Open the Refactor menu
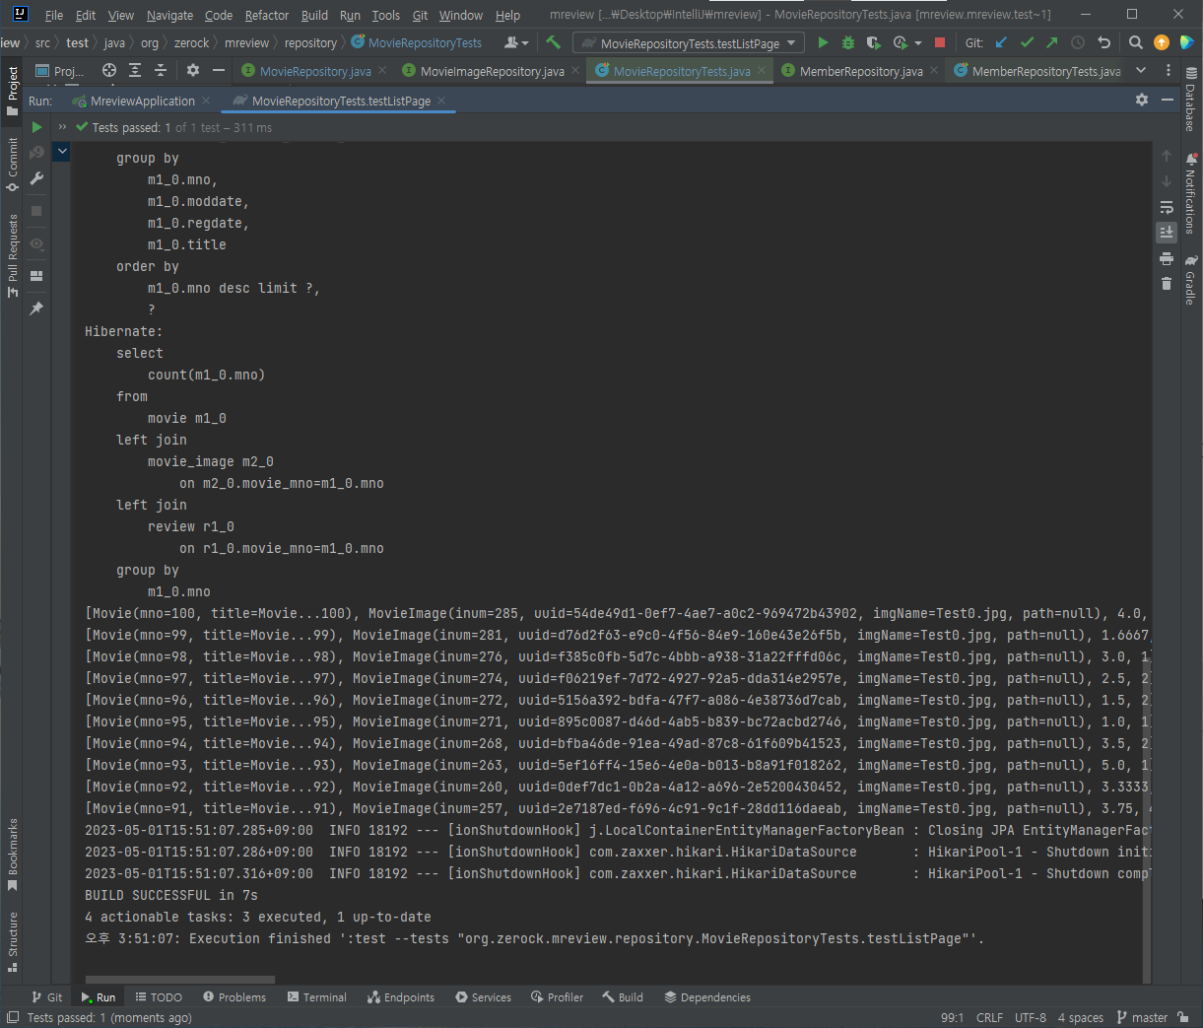Screen dimensions: 1203x1028 [x=267, y=15]
